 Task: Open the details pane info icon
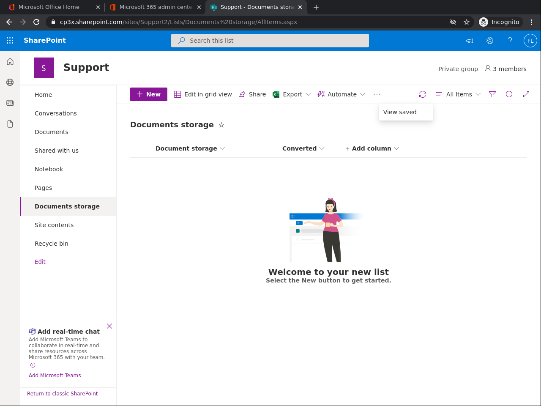(x=509, y=94)
